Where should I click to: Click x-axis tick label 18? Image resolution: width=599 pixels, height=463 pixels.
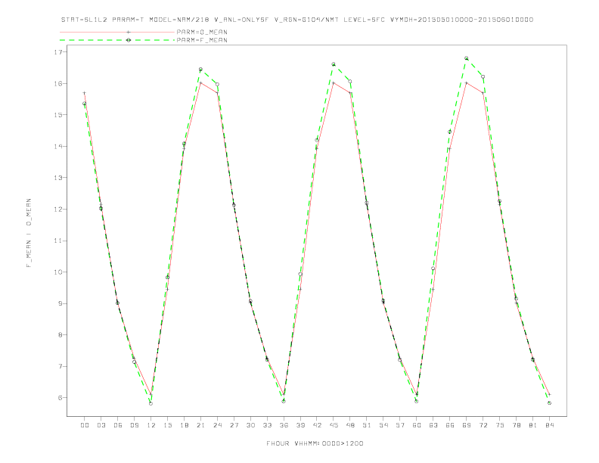pos(184,425)
